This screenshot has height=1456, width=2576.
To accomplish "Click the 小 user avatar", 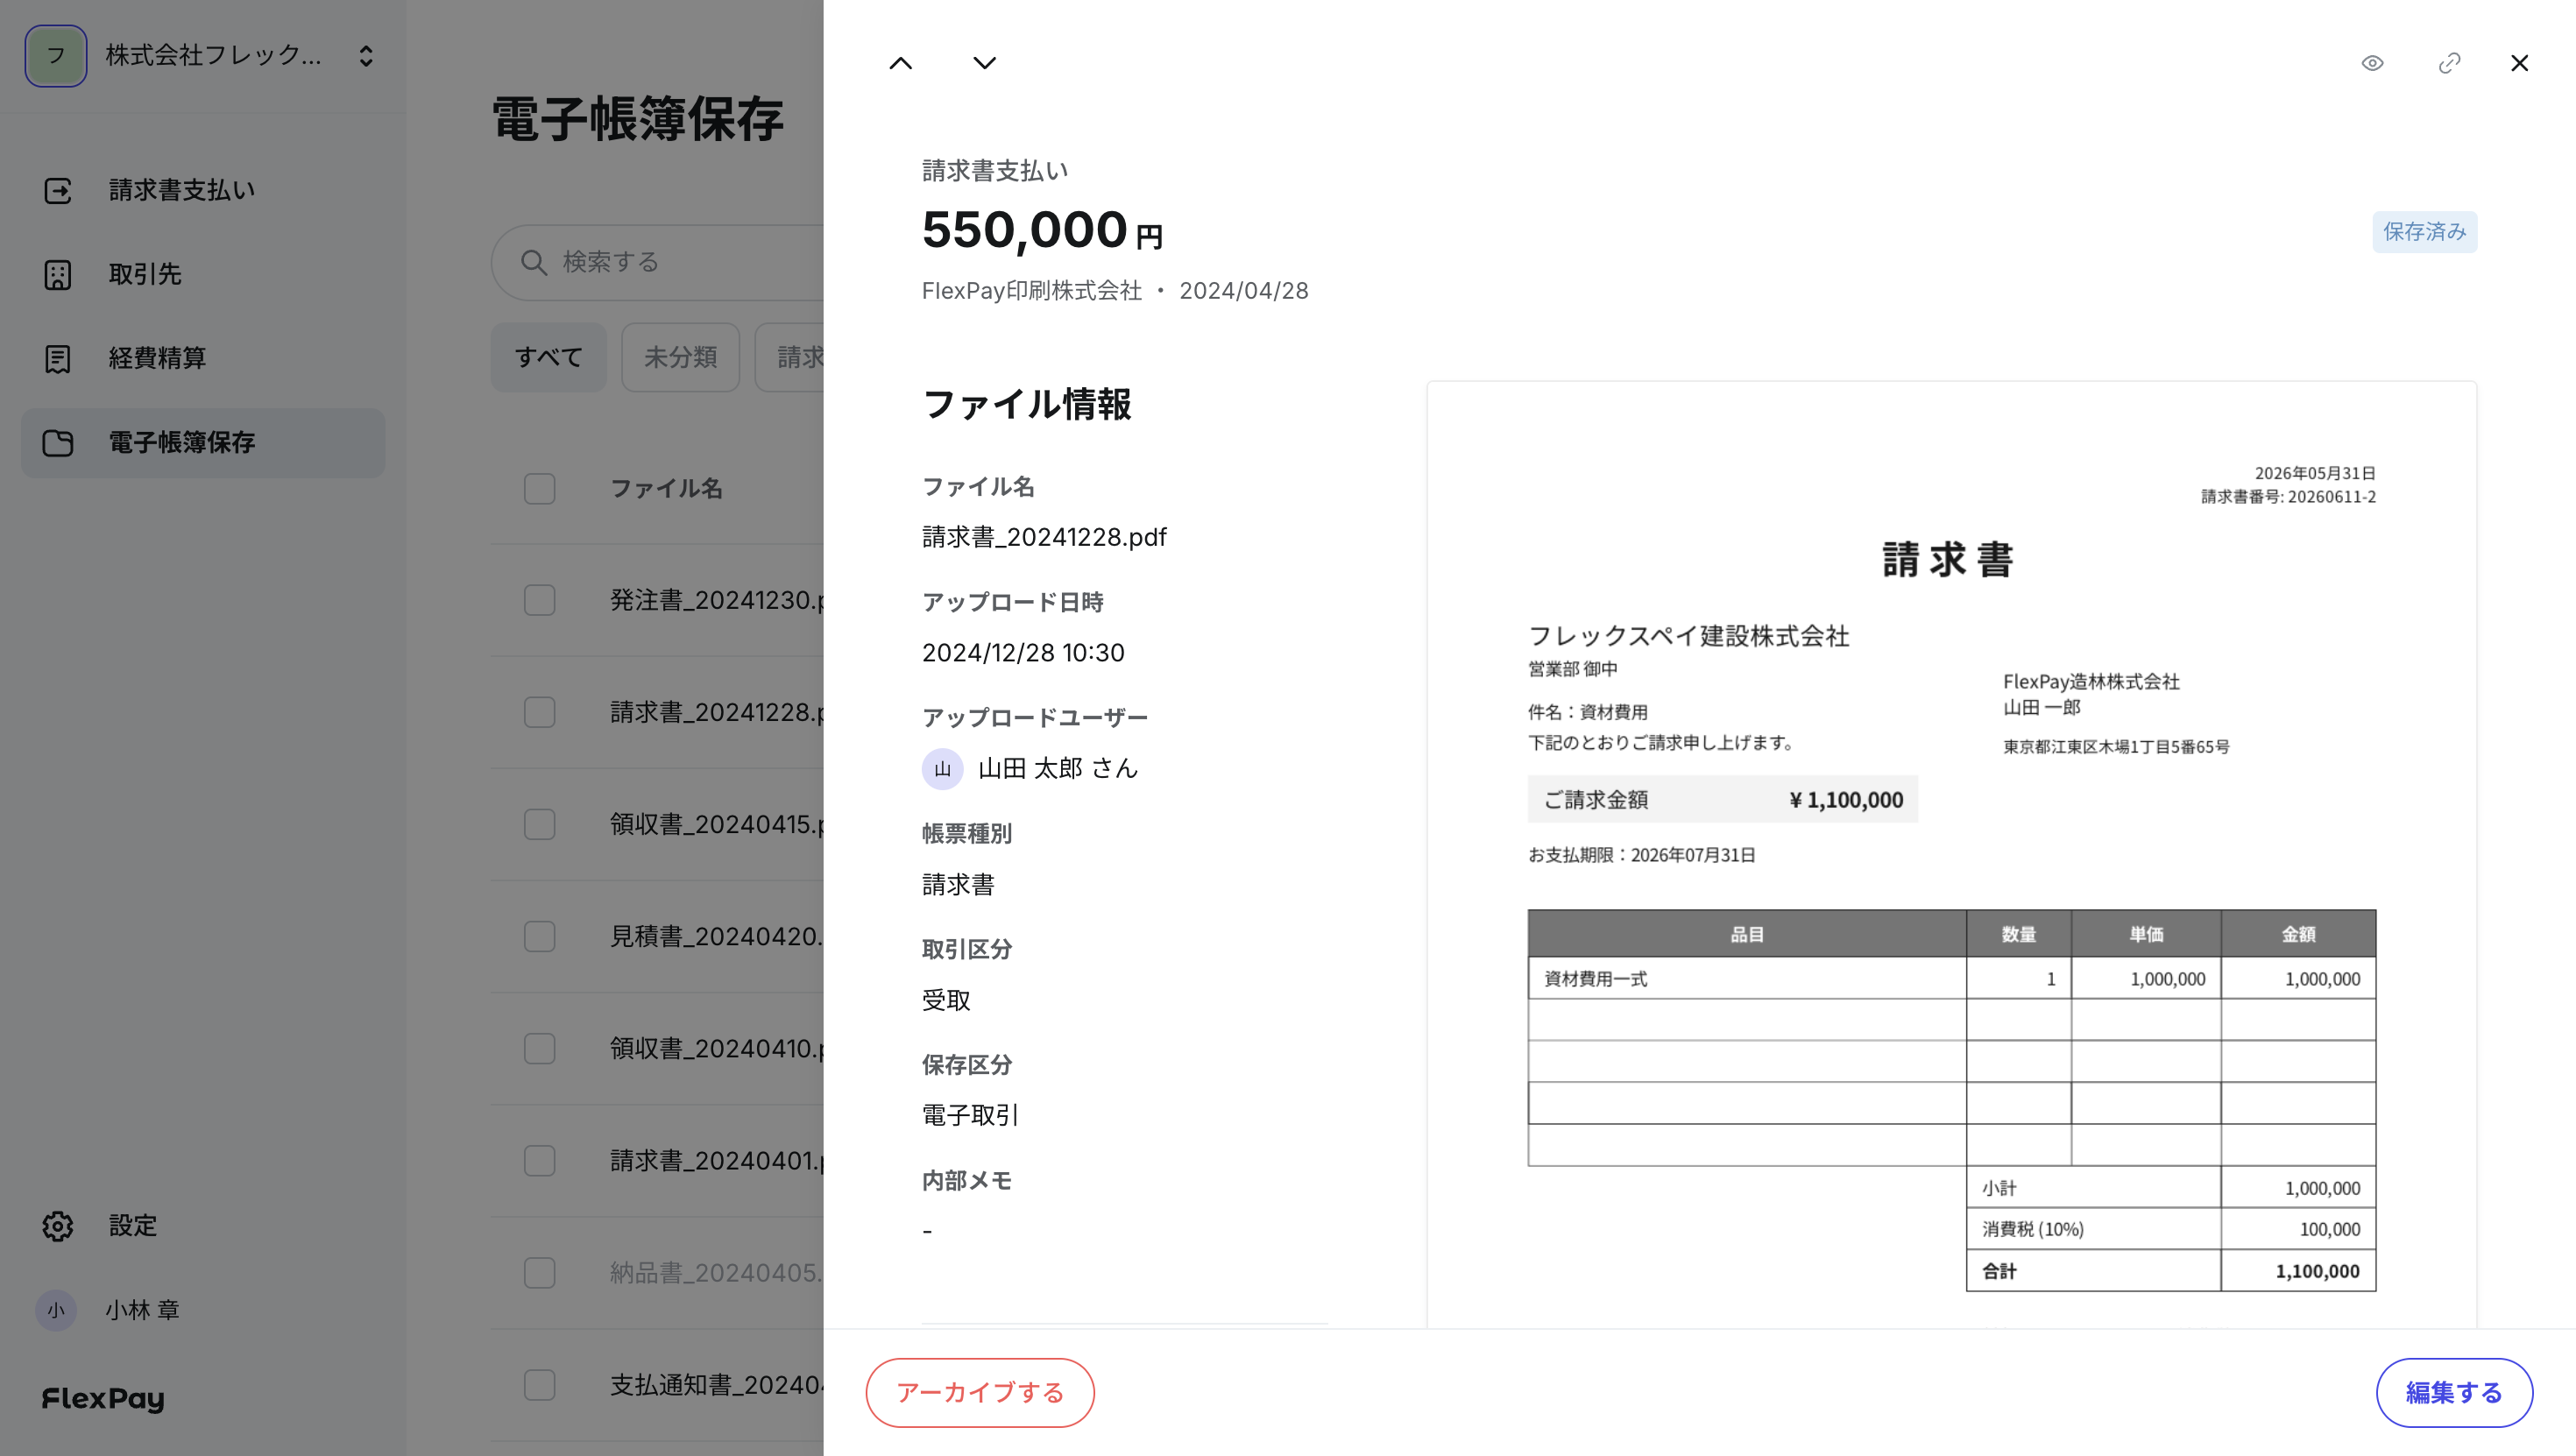I will pos(56,1310).
